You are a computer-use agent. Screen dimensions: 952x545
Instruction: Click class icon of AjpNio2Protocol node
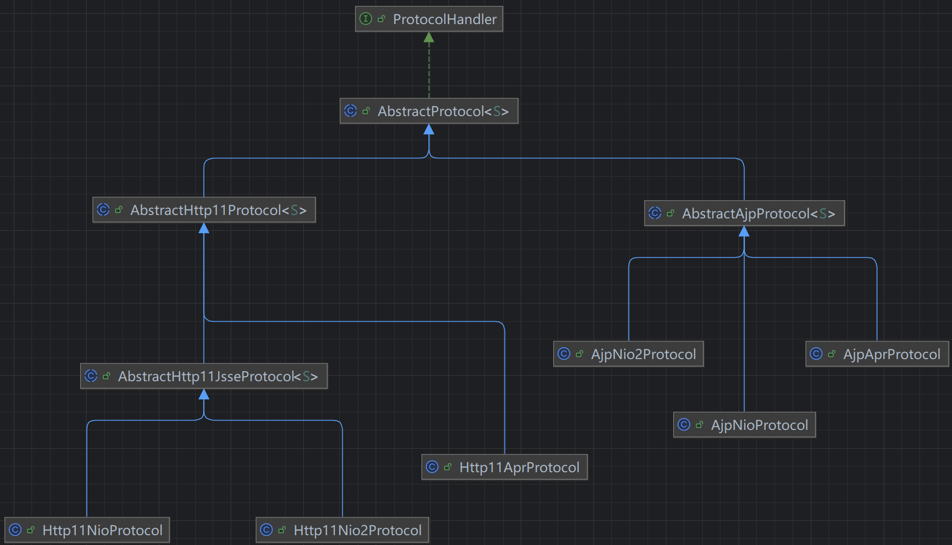[x=564, y=354]
